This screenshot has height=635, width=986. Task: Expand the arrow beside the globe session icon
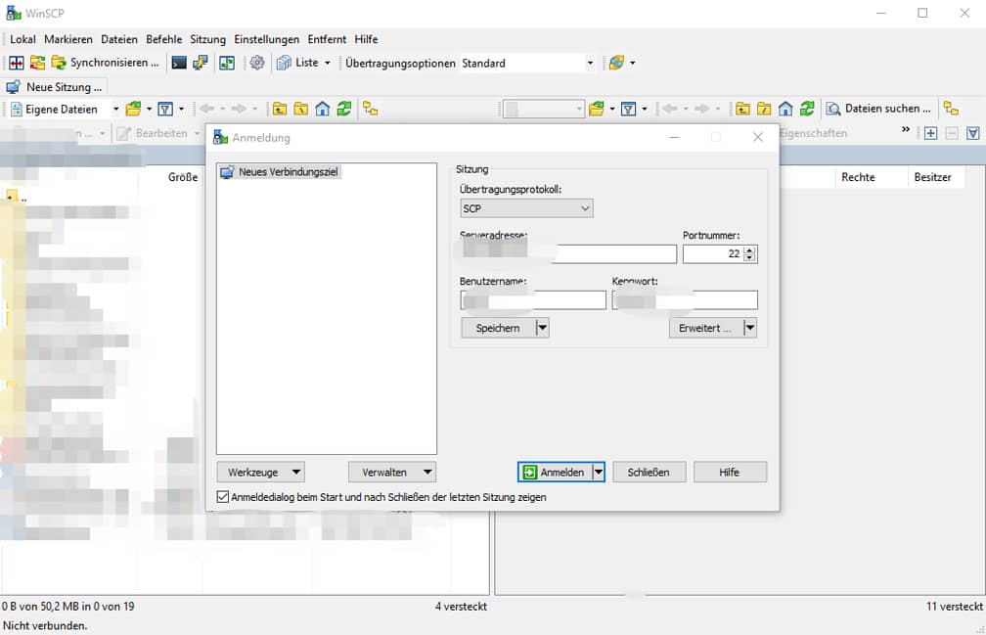point(633,63)
